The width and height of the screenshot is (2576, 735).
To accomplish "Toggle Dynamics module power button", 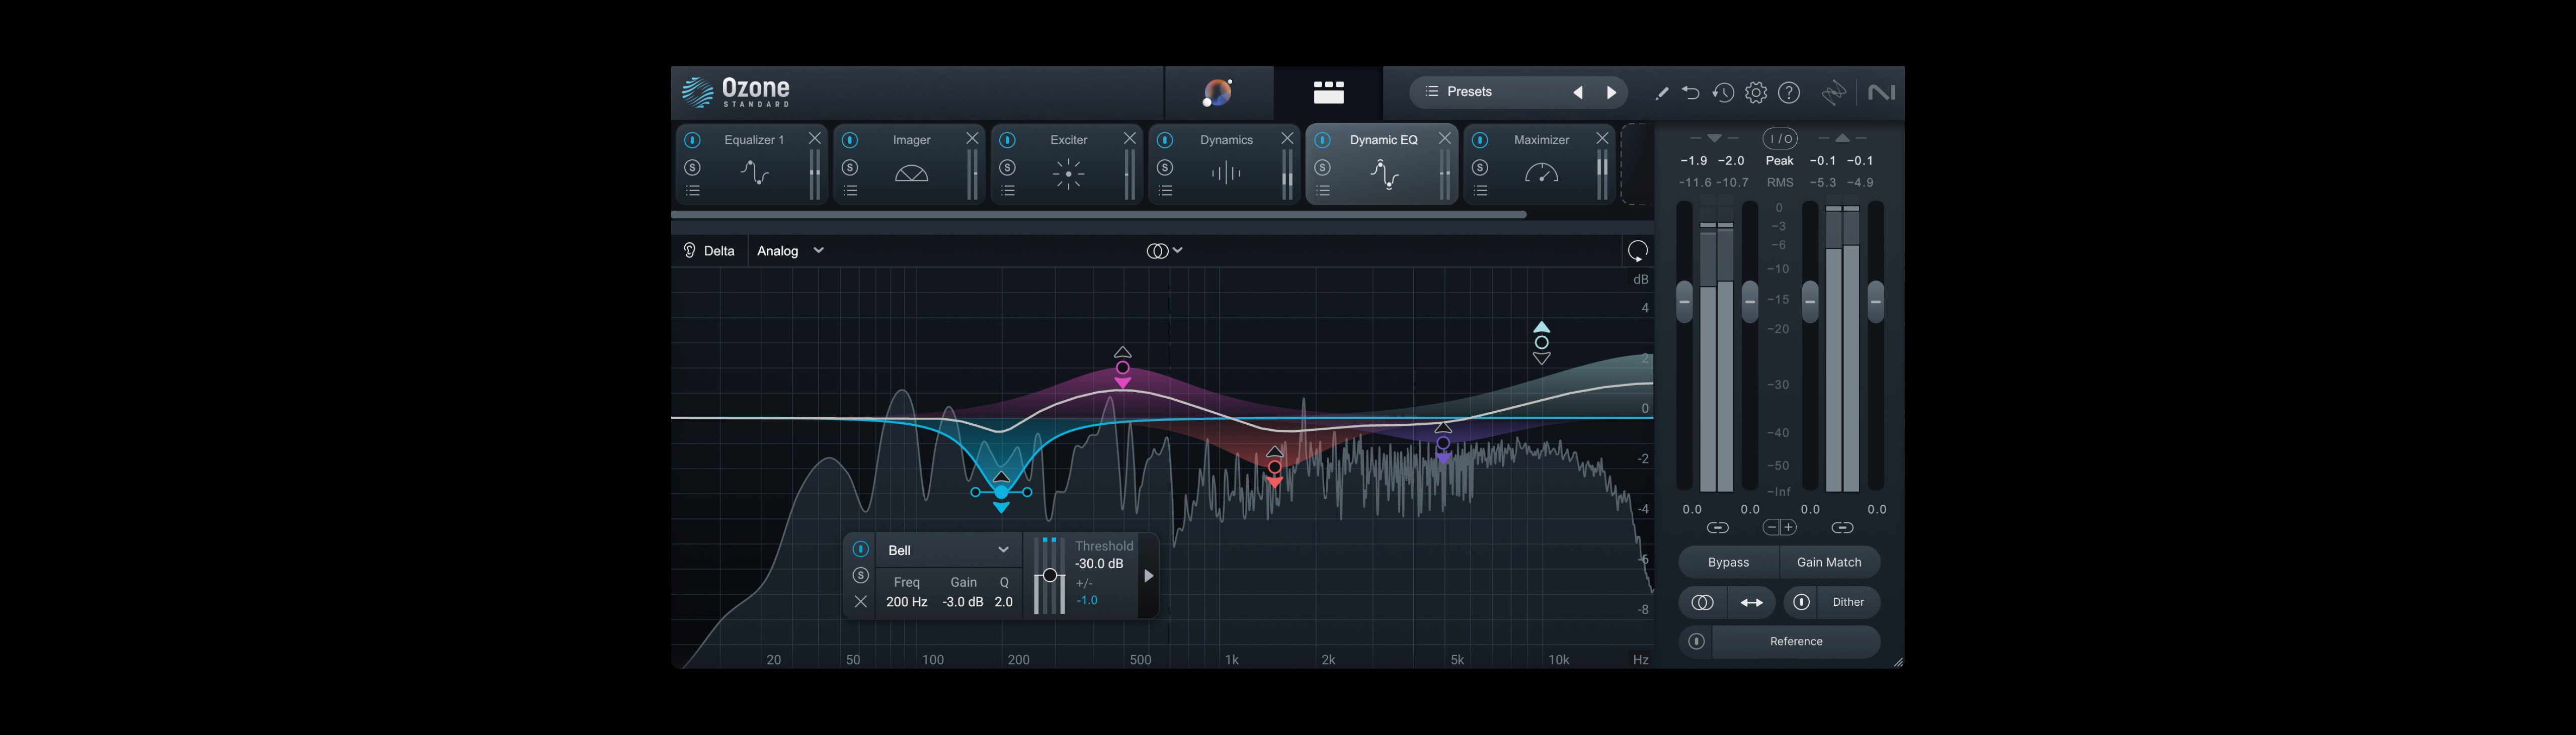I will [x=1165, y=140].
